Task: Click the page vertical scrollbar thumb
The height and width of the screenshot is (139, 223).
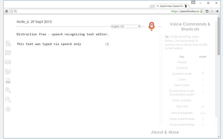Action: 219,36
